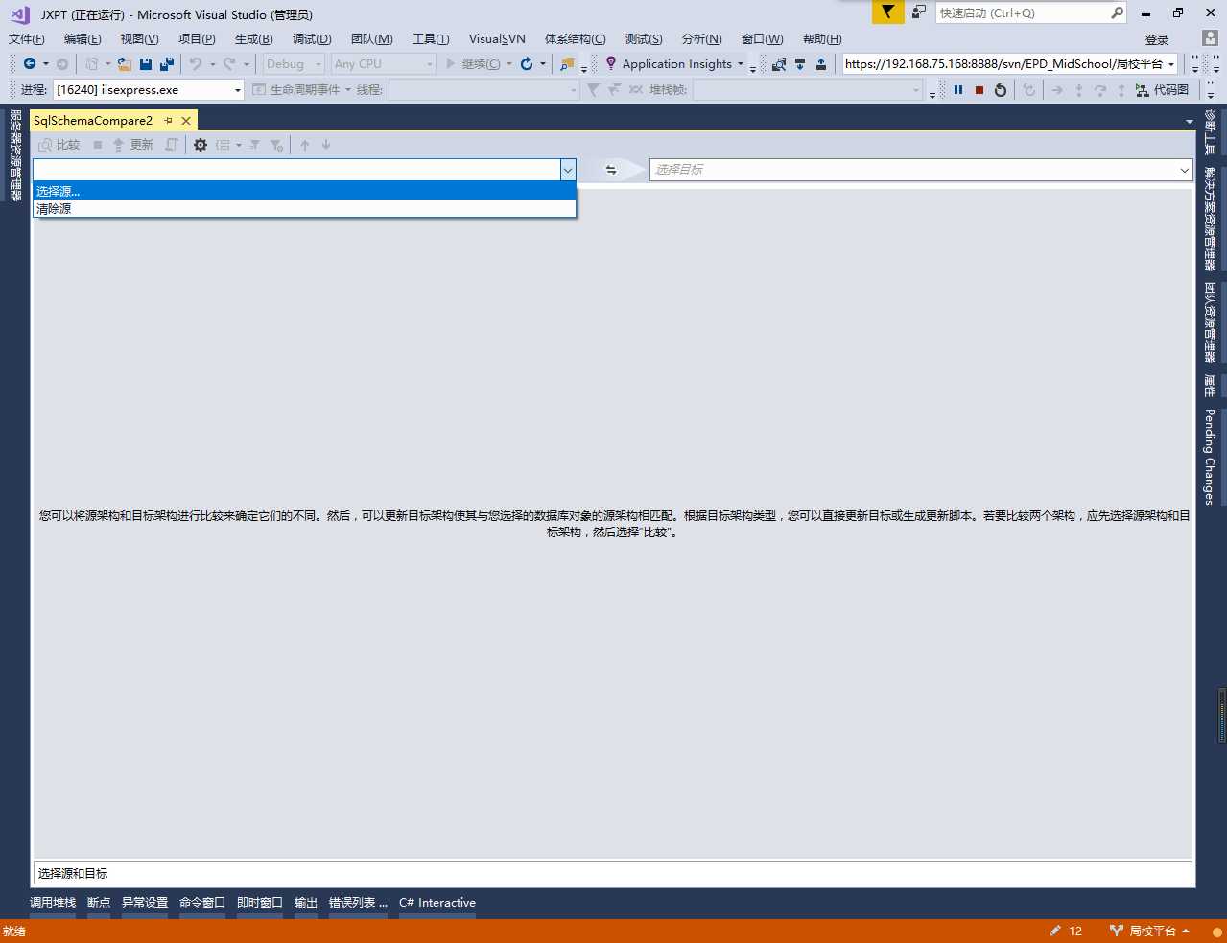This screenshot has height=943, width=1227.
Task: Click the Find in Files icon
Action: pos(567,64)
